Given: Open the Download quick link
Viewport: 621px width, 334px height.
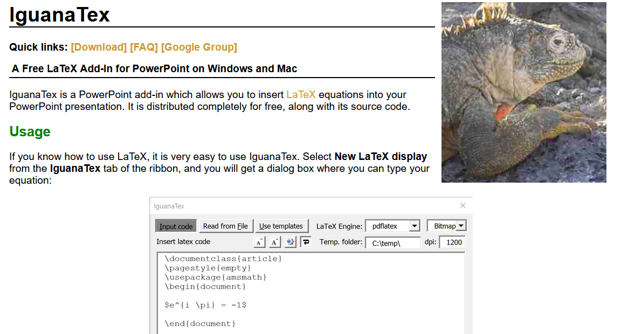Looking at the screenshot, I should pyautogui.click(x=99, y=47).
